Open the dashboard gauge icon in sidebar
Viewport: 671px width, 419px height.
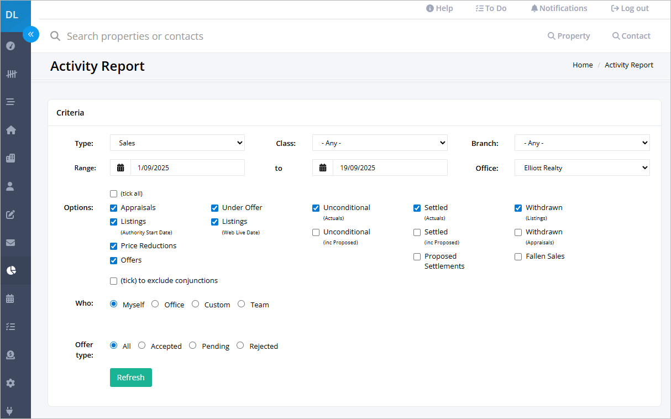click(x=11, y=45)
